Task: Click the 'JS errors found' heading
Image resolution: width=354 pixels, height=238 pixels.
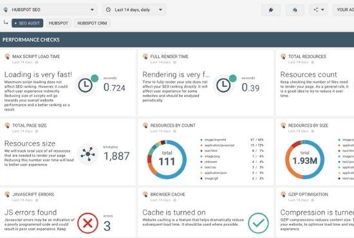Action: click(30, 212)
